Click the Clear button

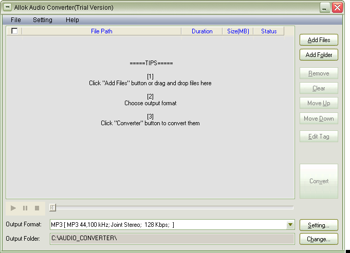(x=319, y=88)
